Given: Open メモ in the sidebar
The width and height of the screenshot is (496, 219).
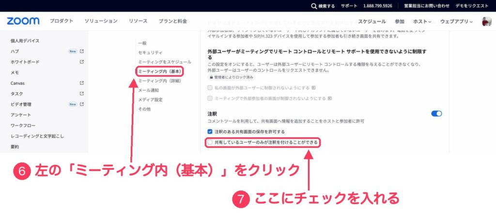Looking at the screenshot, I should 15,73.
